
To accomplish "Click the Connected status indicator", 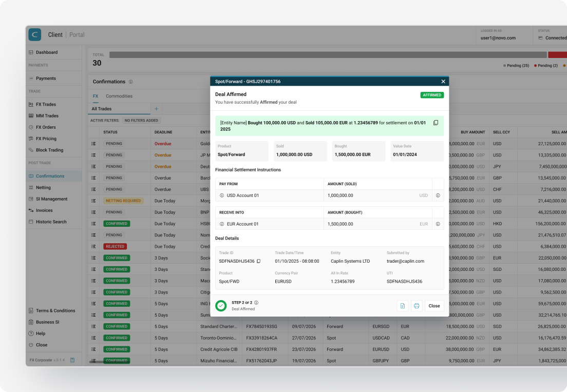I will pyautogui.click(x=553, y=38).
